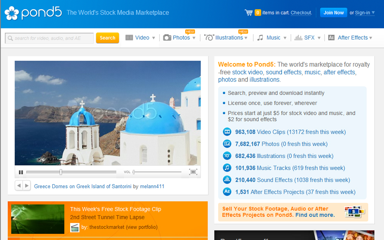Open the Video navigation item
The image size is (384, 240).
(x=142, y=38)
